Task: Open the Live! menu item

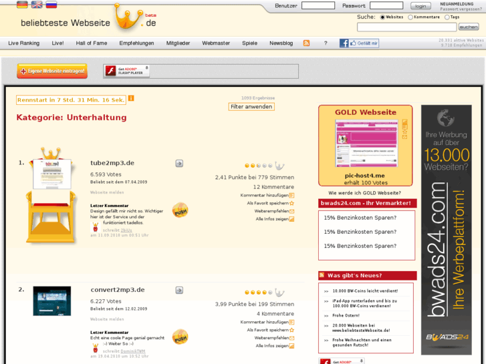Action: coord(57,43)
